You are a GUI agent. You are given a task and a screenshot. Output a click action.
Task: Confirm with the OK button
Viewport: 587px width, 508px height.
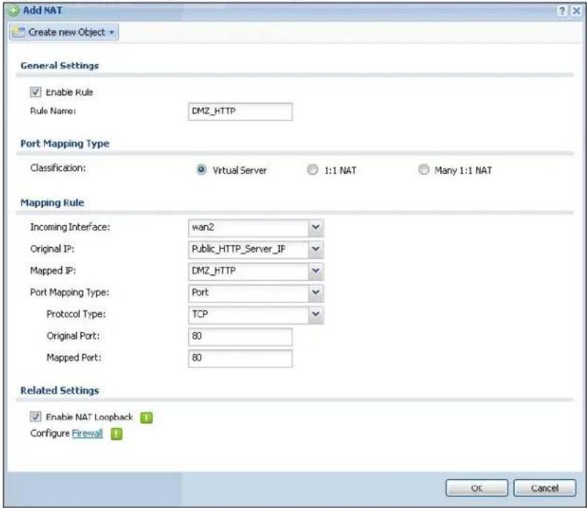[477, 488]
